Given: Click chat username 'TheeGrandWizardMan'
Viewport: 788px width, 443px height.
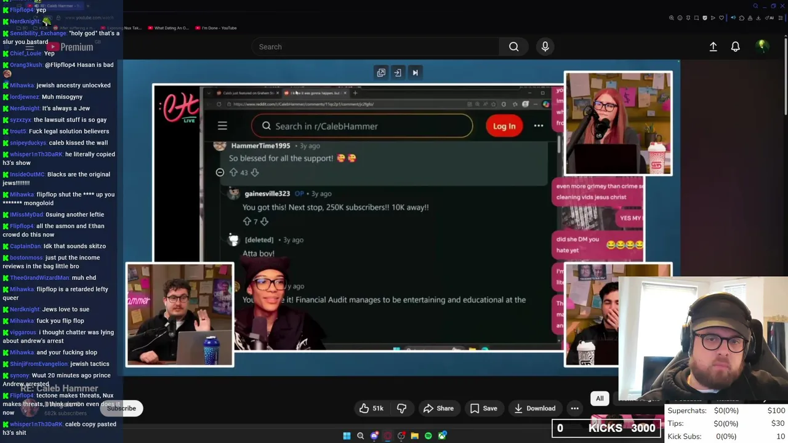Looking at the screenshot, I should pyautogui.click(x=39, y=278).
